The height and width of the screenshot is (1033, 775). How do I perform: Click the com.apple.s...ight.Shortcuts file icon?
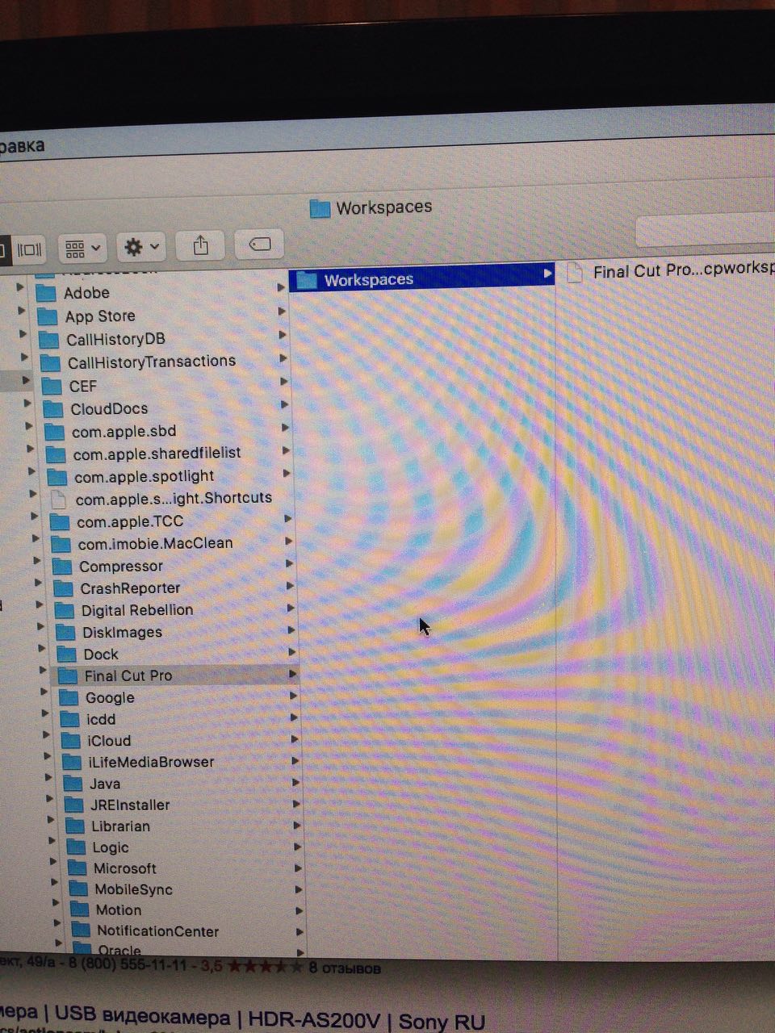pos(59,500)
